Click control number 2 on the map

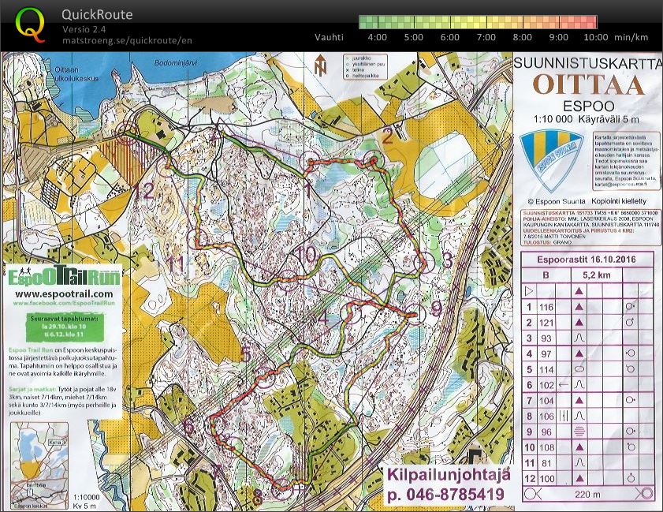387,136
